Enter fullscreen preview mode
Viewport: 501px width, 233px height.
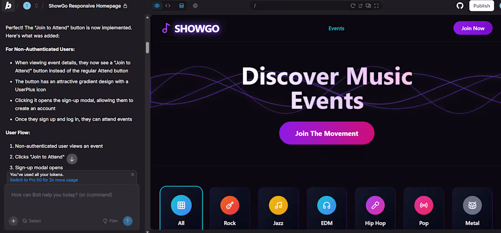pyautogui.click(x=376, y=6)
